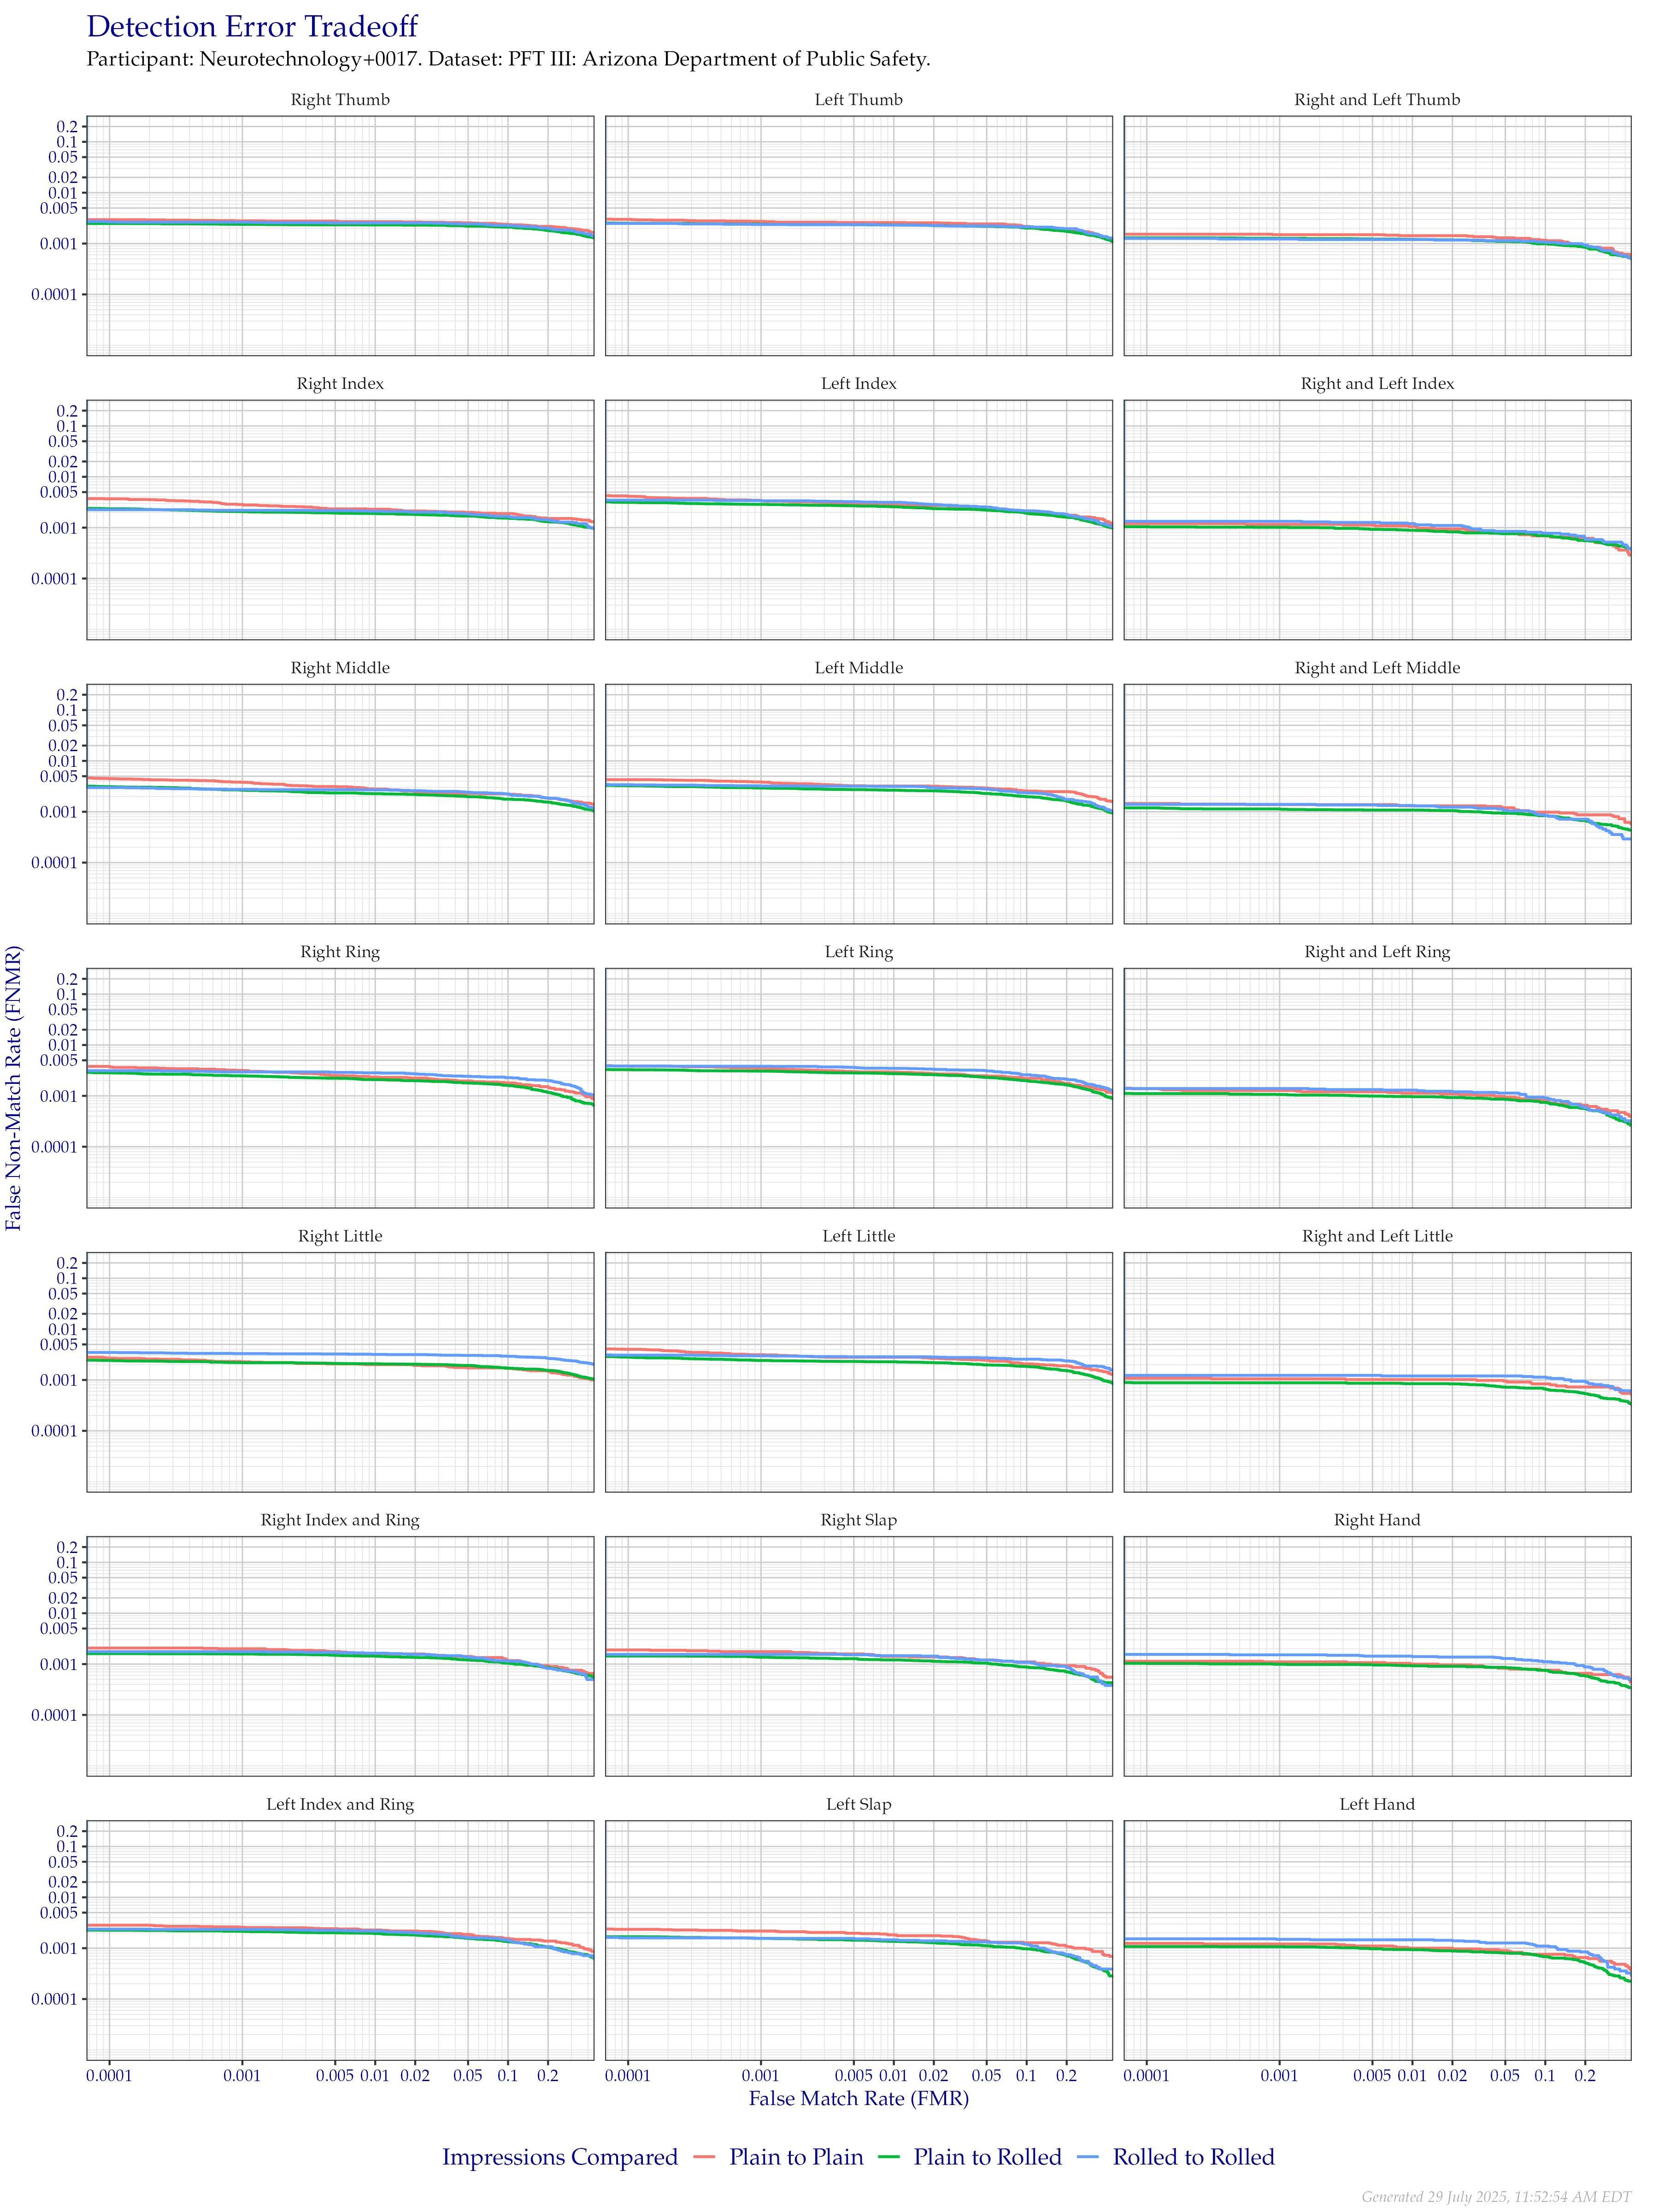
Task: Click the Rolled to Rolled blue legend swatch
Action: pyautogui.click(x=1088, y=2157)
